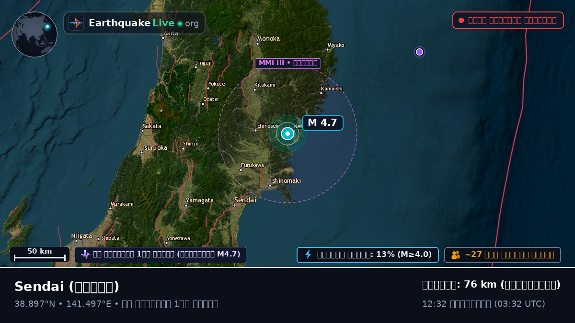Select the Yonezawa city label
Screen dimensions: 575x323
pos(178,238)
